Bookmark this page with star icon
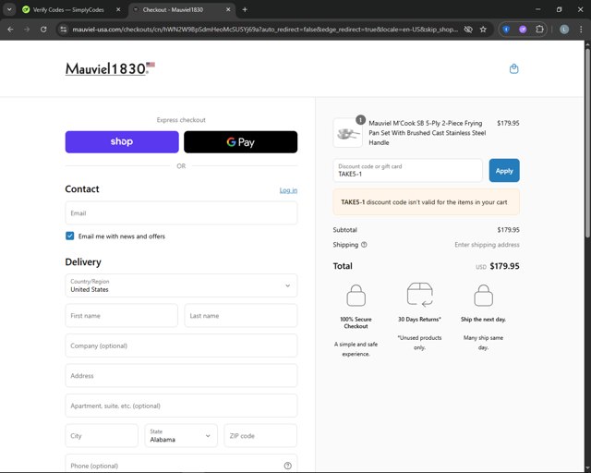Image resolution: width=591 pixels, height=473 pixels. click(483, 30)
